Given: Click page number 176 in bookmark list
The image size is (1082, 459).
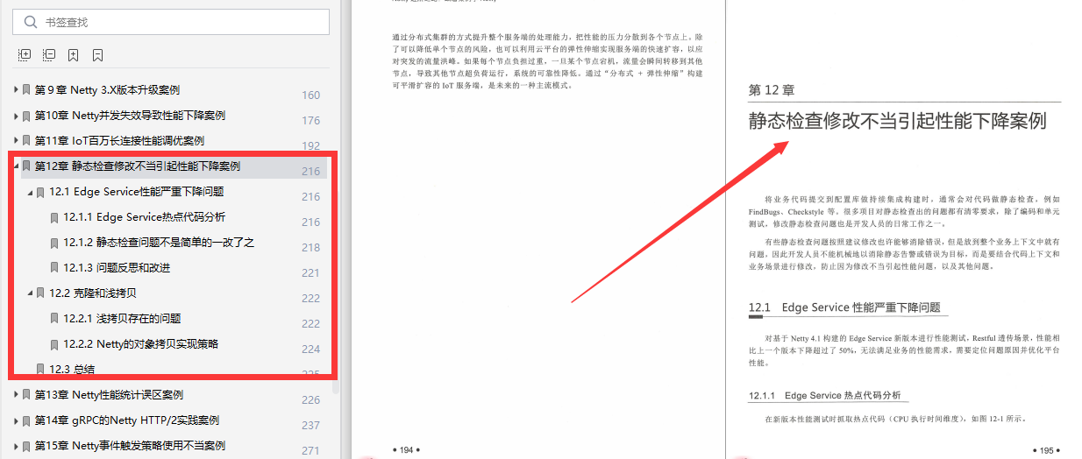Looking at the screenshot, I should click(311, 121).
